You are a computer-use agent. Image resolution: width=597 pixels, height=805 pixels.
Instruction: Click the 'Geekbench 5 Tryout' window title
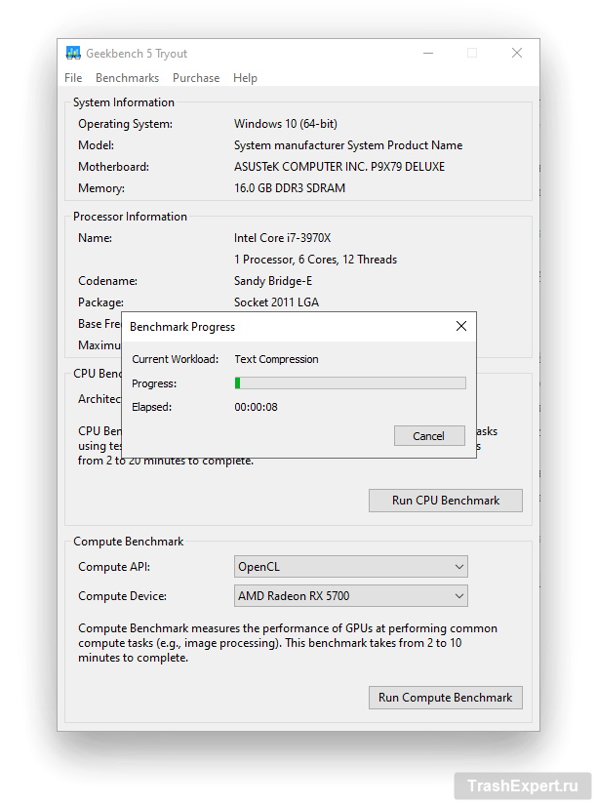(x=137, y=54)
